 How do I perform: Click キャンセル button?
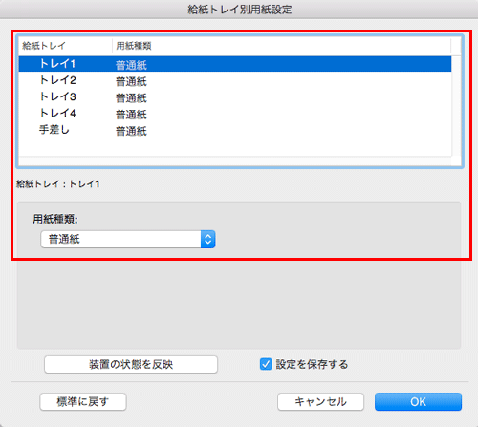[x=320, y=402]
